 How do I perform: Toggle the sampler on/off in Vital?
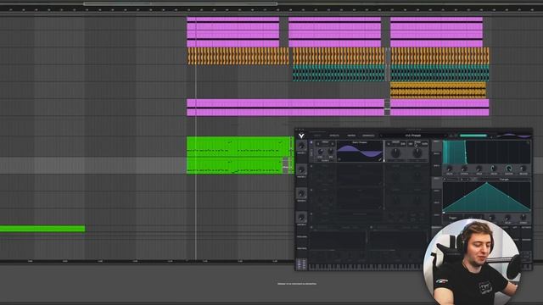click(311, 214)
